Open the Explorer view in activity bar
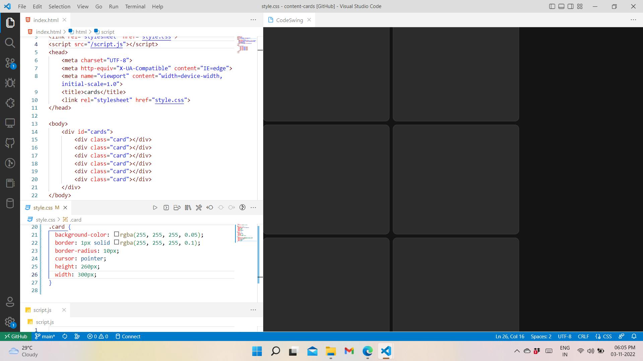643x361 pixels. pyautogui.click(x=10, y=23)
